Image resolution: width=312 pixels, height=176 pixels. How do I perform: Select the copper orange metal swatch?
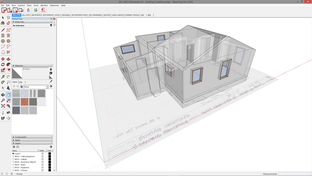click(24, 102)
